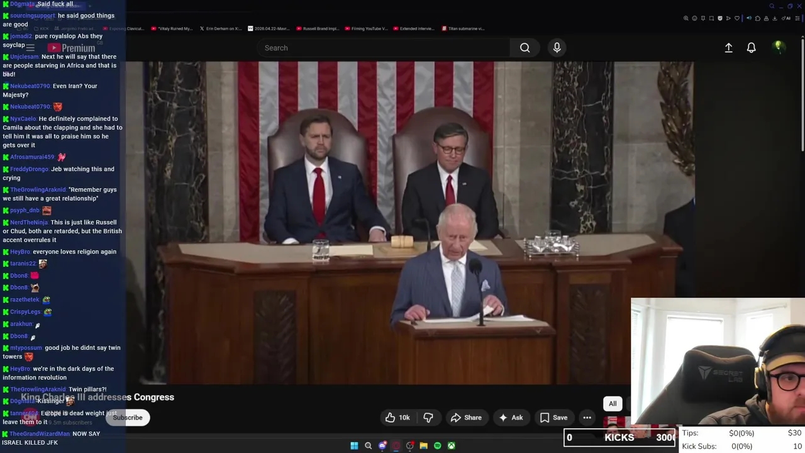
Task: Click the pin toolbar icon in browser
Action: click(x=703, y=18)
